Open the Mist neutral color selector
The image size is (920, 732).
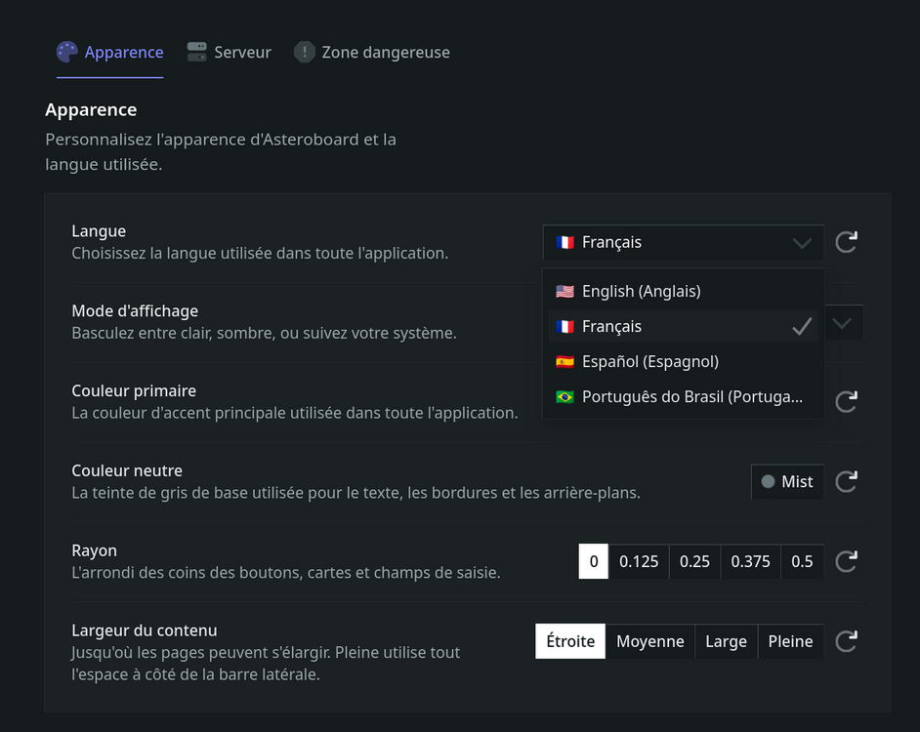coord(787,481)
